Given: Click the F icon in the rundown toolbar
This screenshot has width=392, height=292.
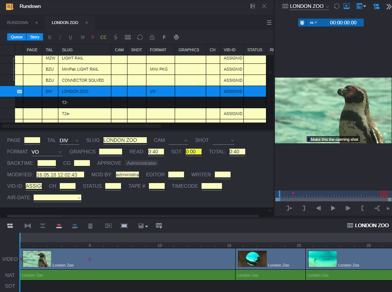Looking at the screenshot, I should [164, 37].
